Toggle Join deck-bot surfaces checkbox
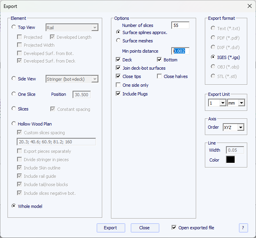The height and width of the screenshot is (238, 256). 118,68
